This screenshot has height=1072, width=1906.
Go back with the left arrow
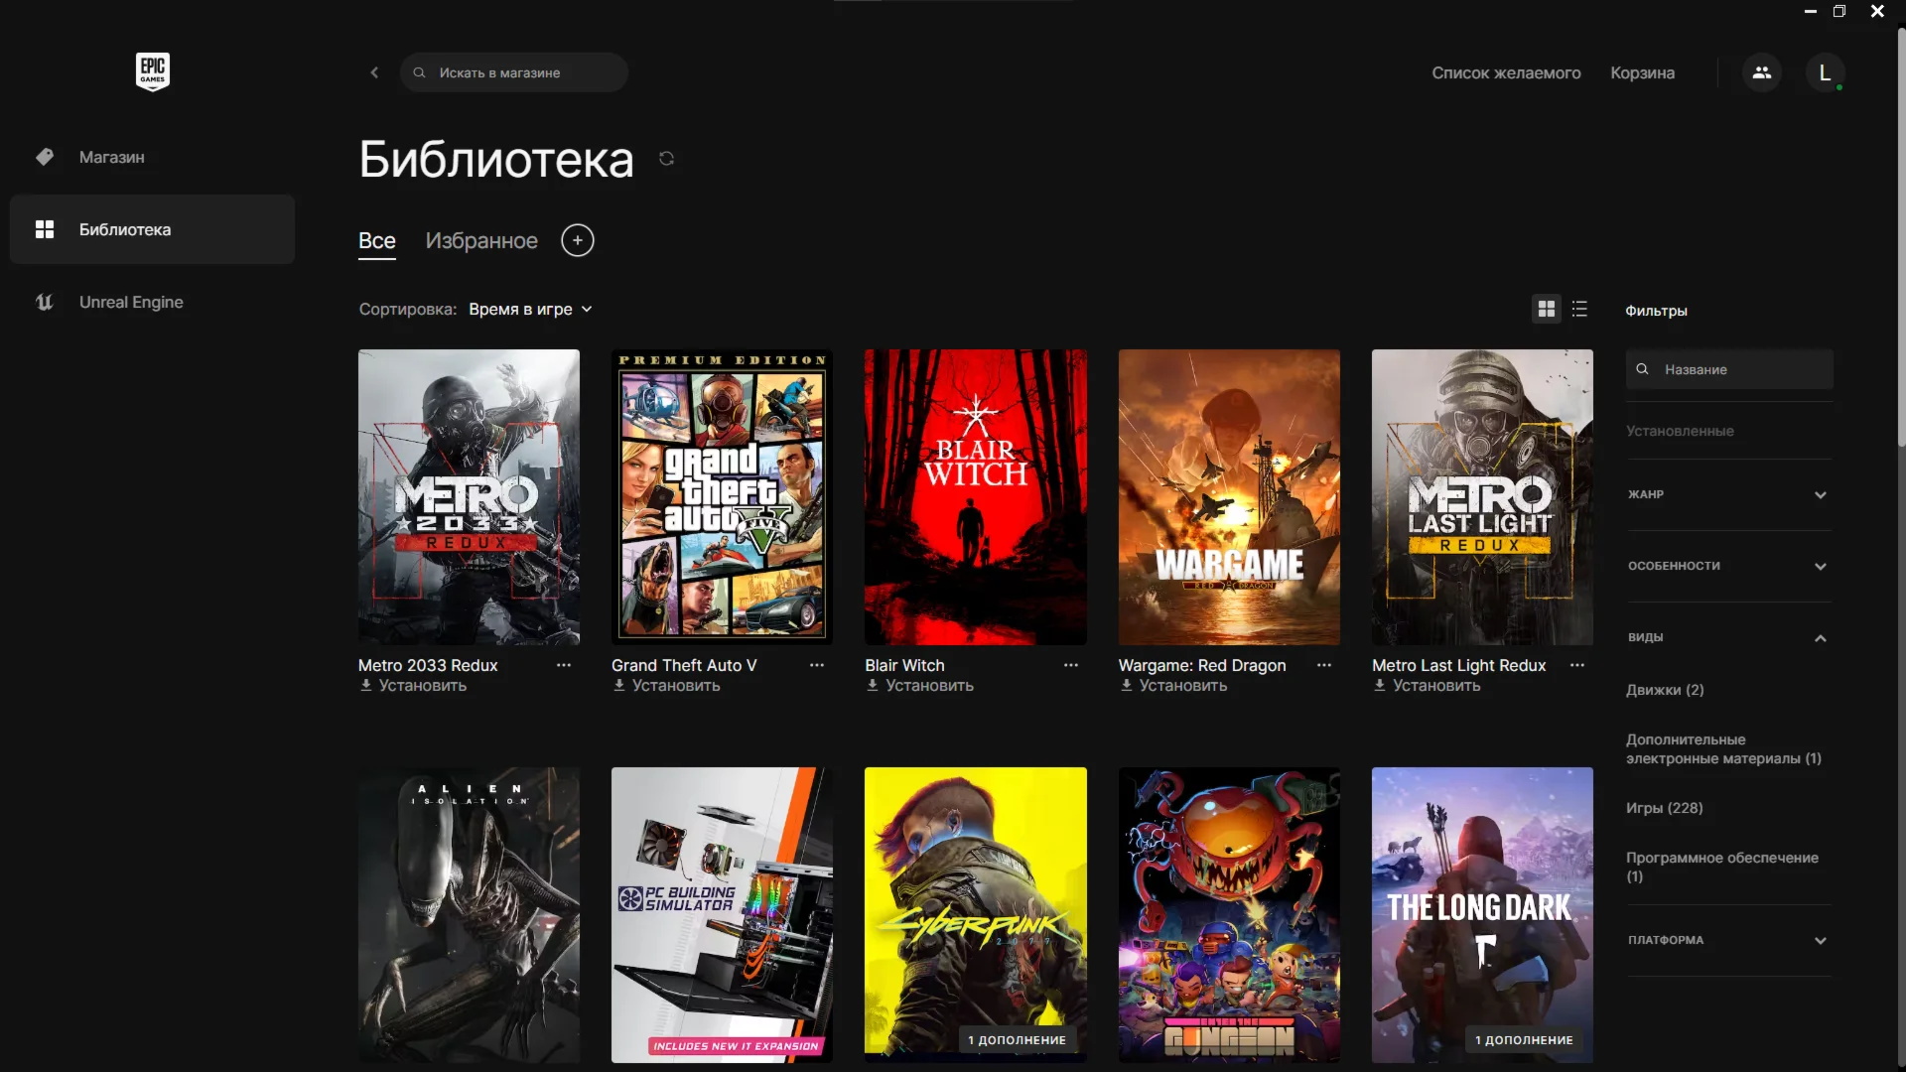374,72
